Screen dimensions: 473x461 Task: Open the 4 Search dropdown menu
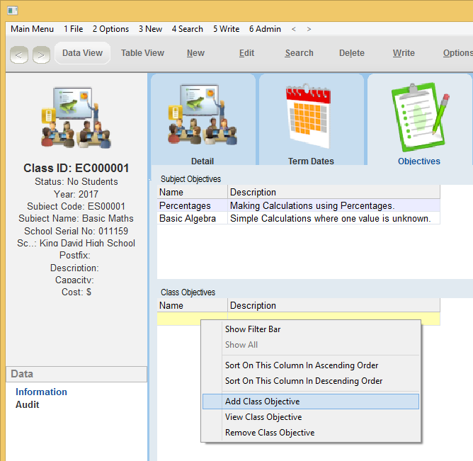point(187,29)
